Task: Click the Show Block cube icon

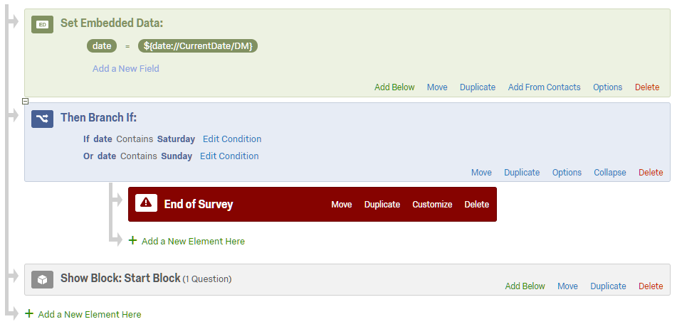Action: pos(42,279)
